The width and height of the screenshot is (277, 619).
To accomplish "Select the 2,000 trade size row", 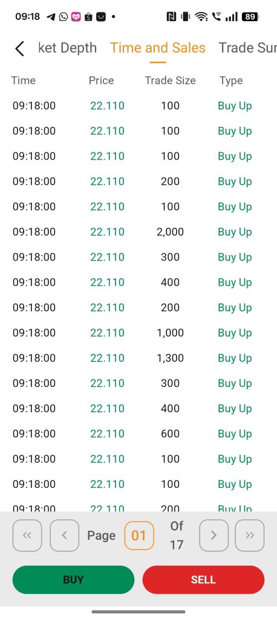I will click(138, 232).
